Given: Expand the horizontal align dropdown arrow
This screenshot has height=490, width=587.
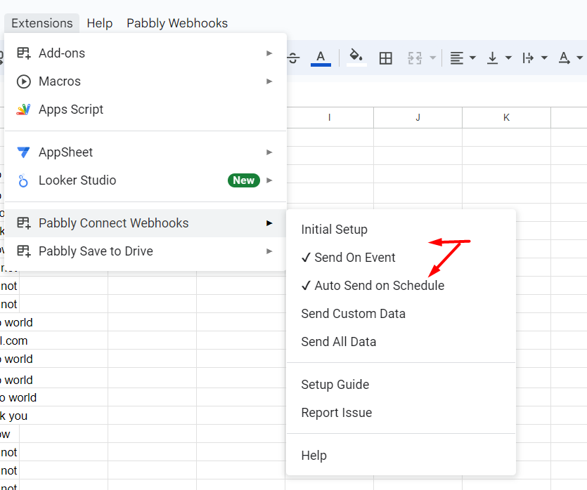Looking at the screenshot, I should point(472,58).
